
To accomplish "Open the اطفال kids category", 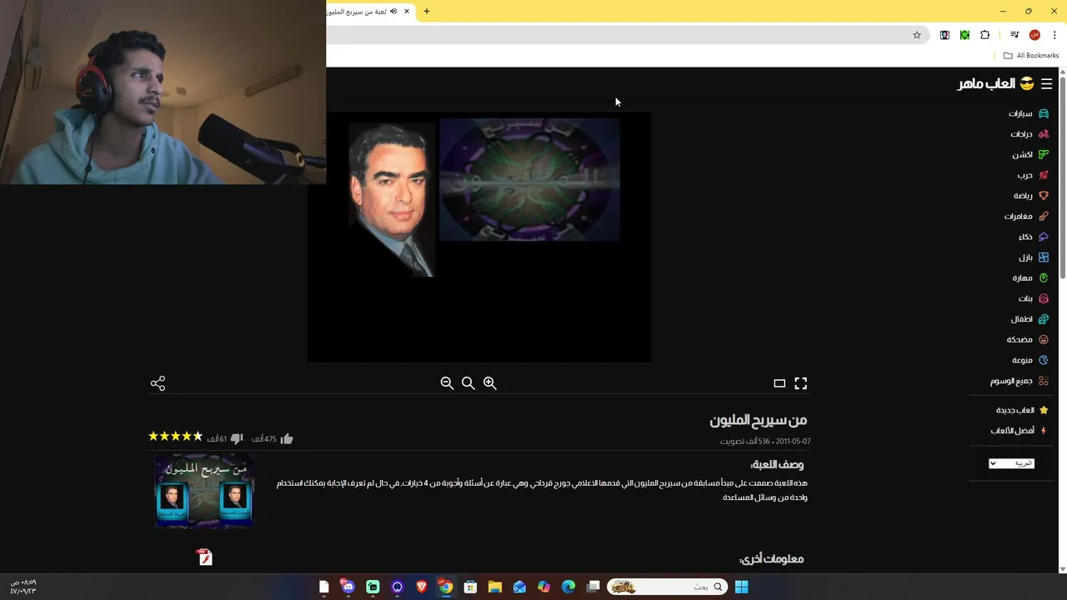I will [1029, 319].
